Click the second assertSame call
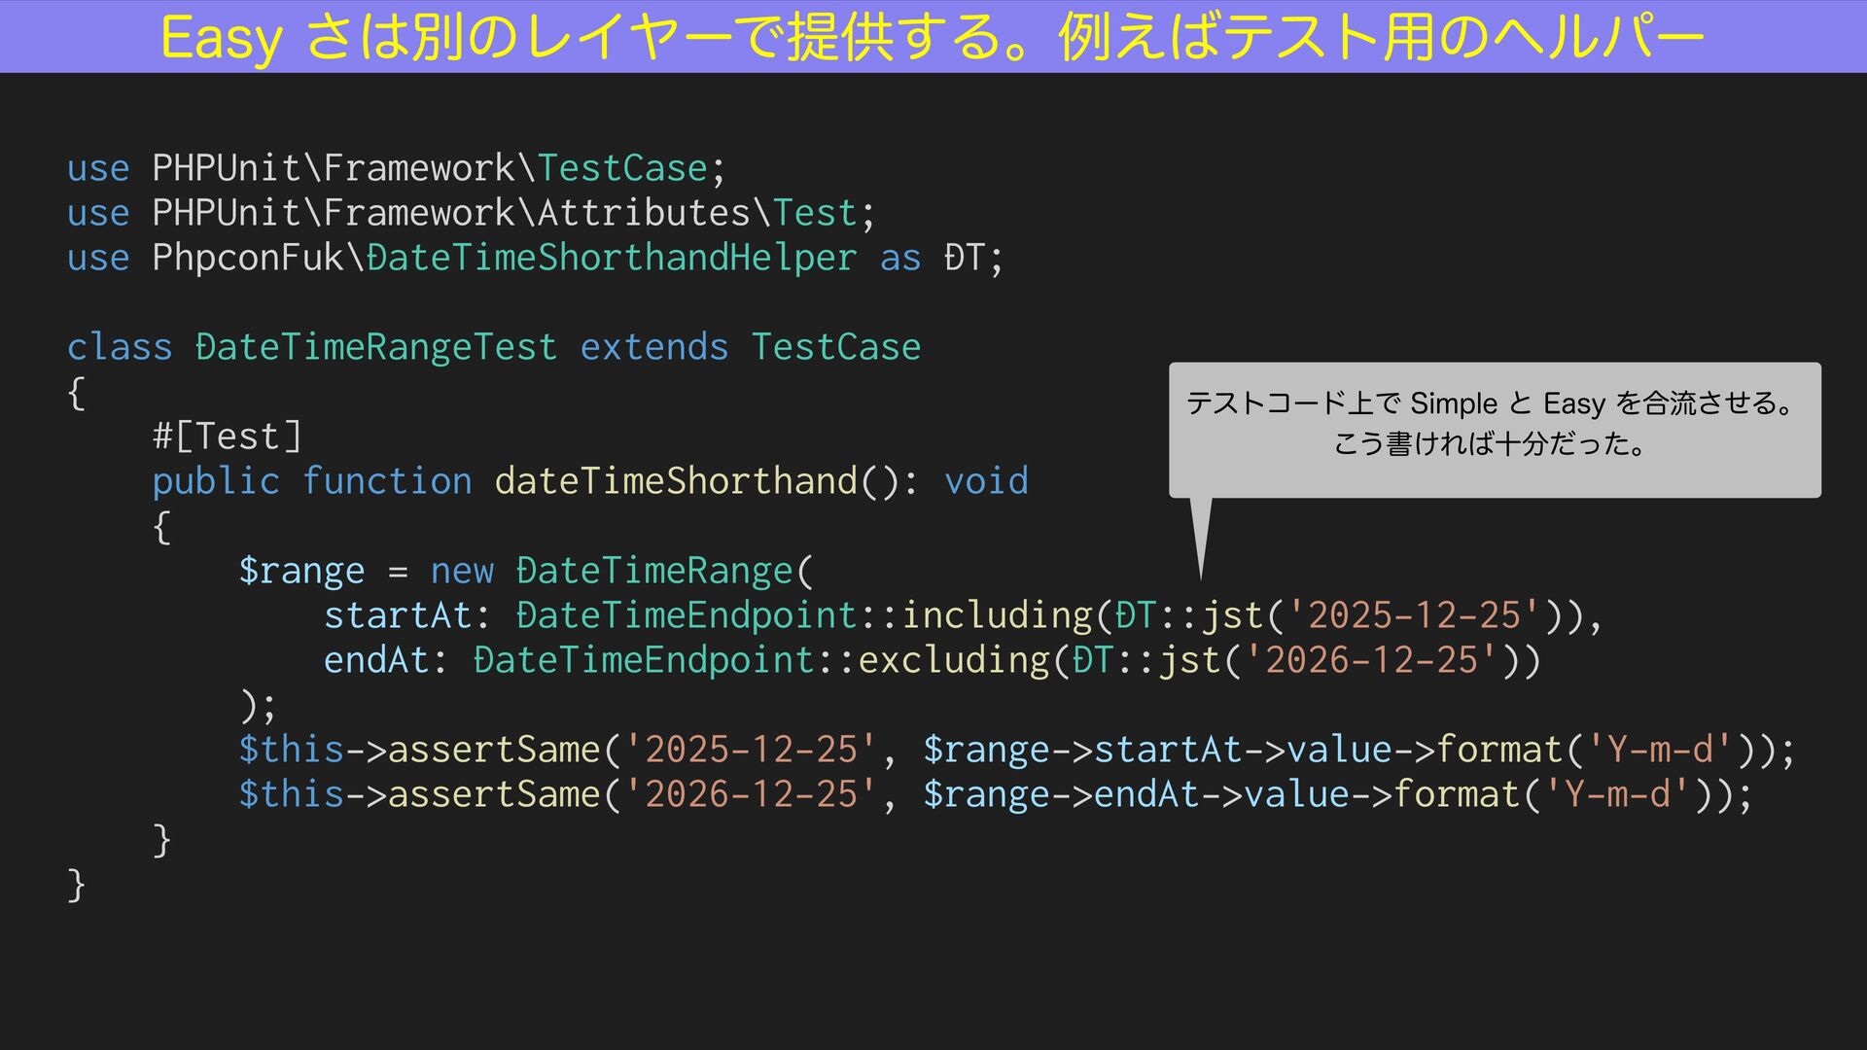The width and height of the screenshot is (1867, 1050). (x=494, y=794)
